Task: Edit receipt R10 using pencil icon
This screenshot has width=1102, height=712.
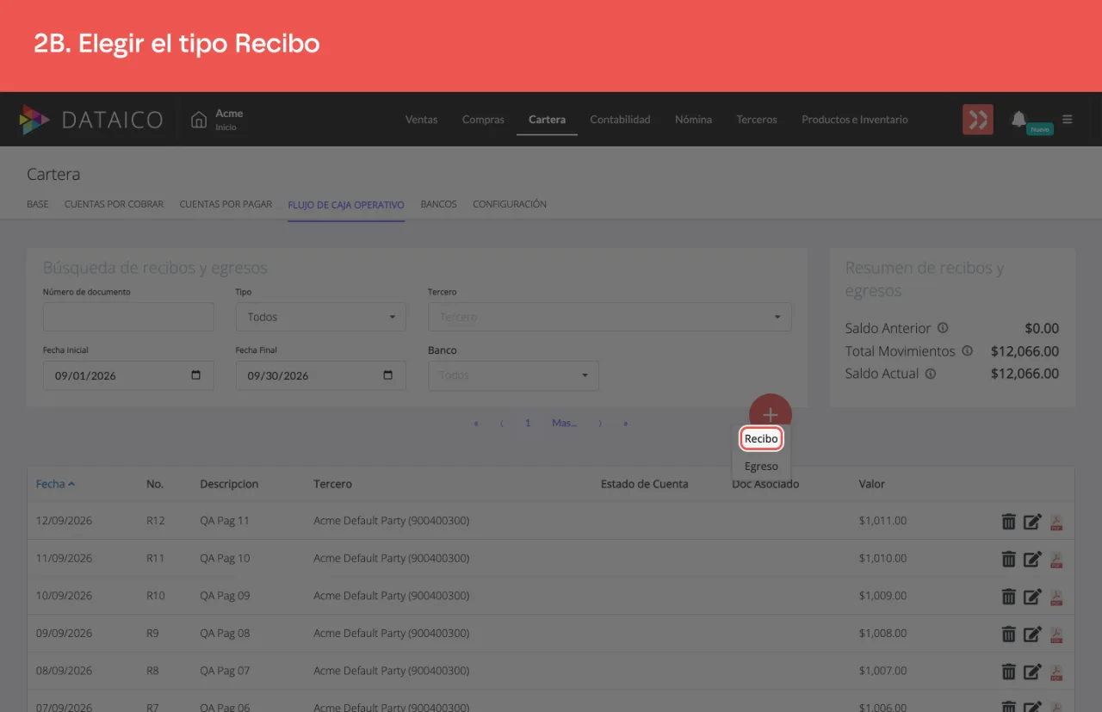Action: pyautogui.click(x=1032, y=596)
